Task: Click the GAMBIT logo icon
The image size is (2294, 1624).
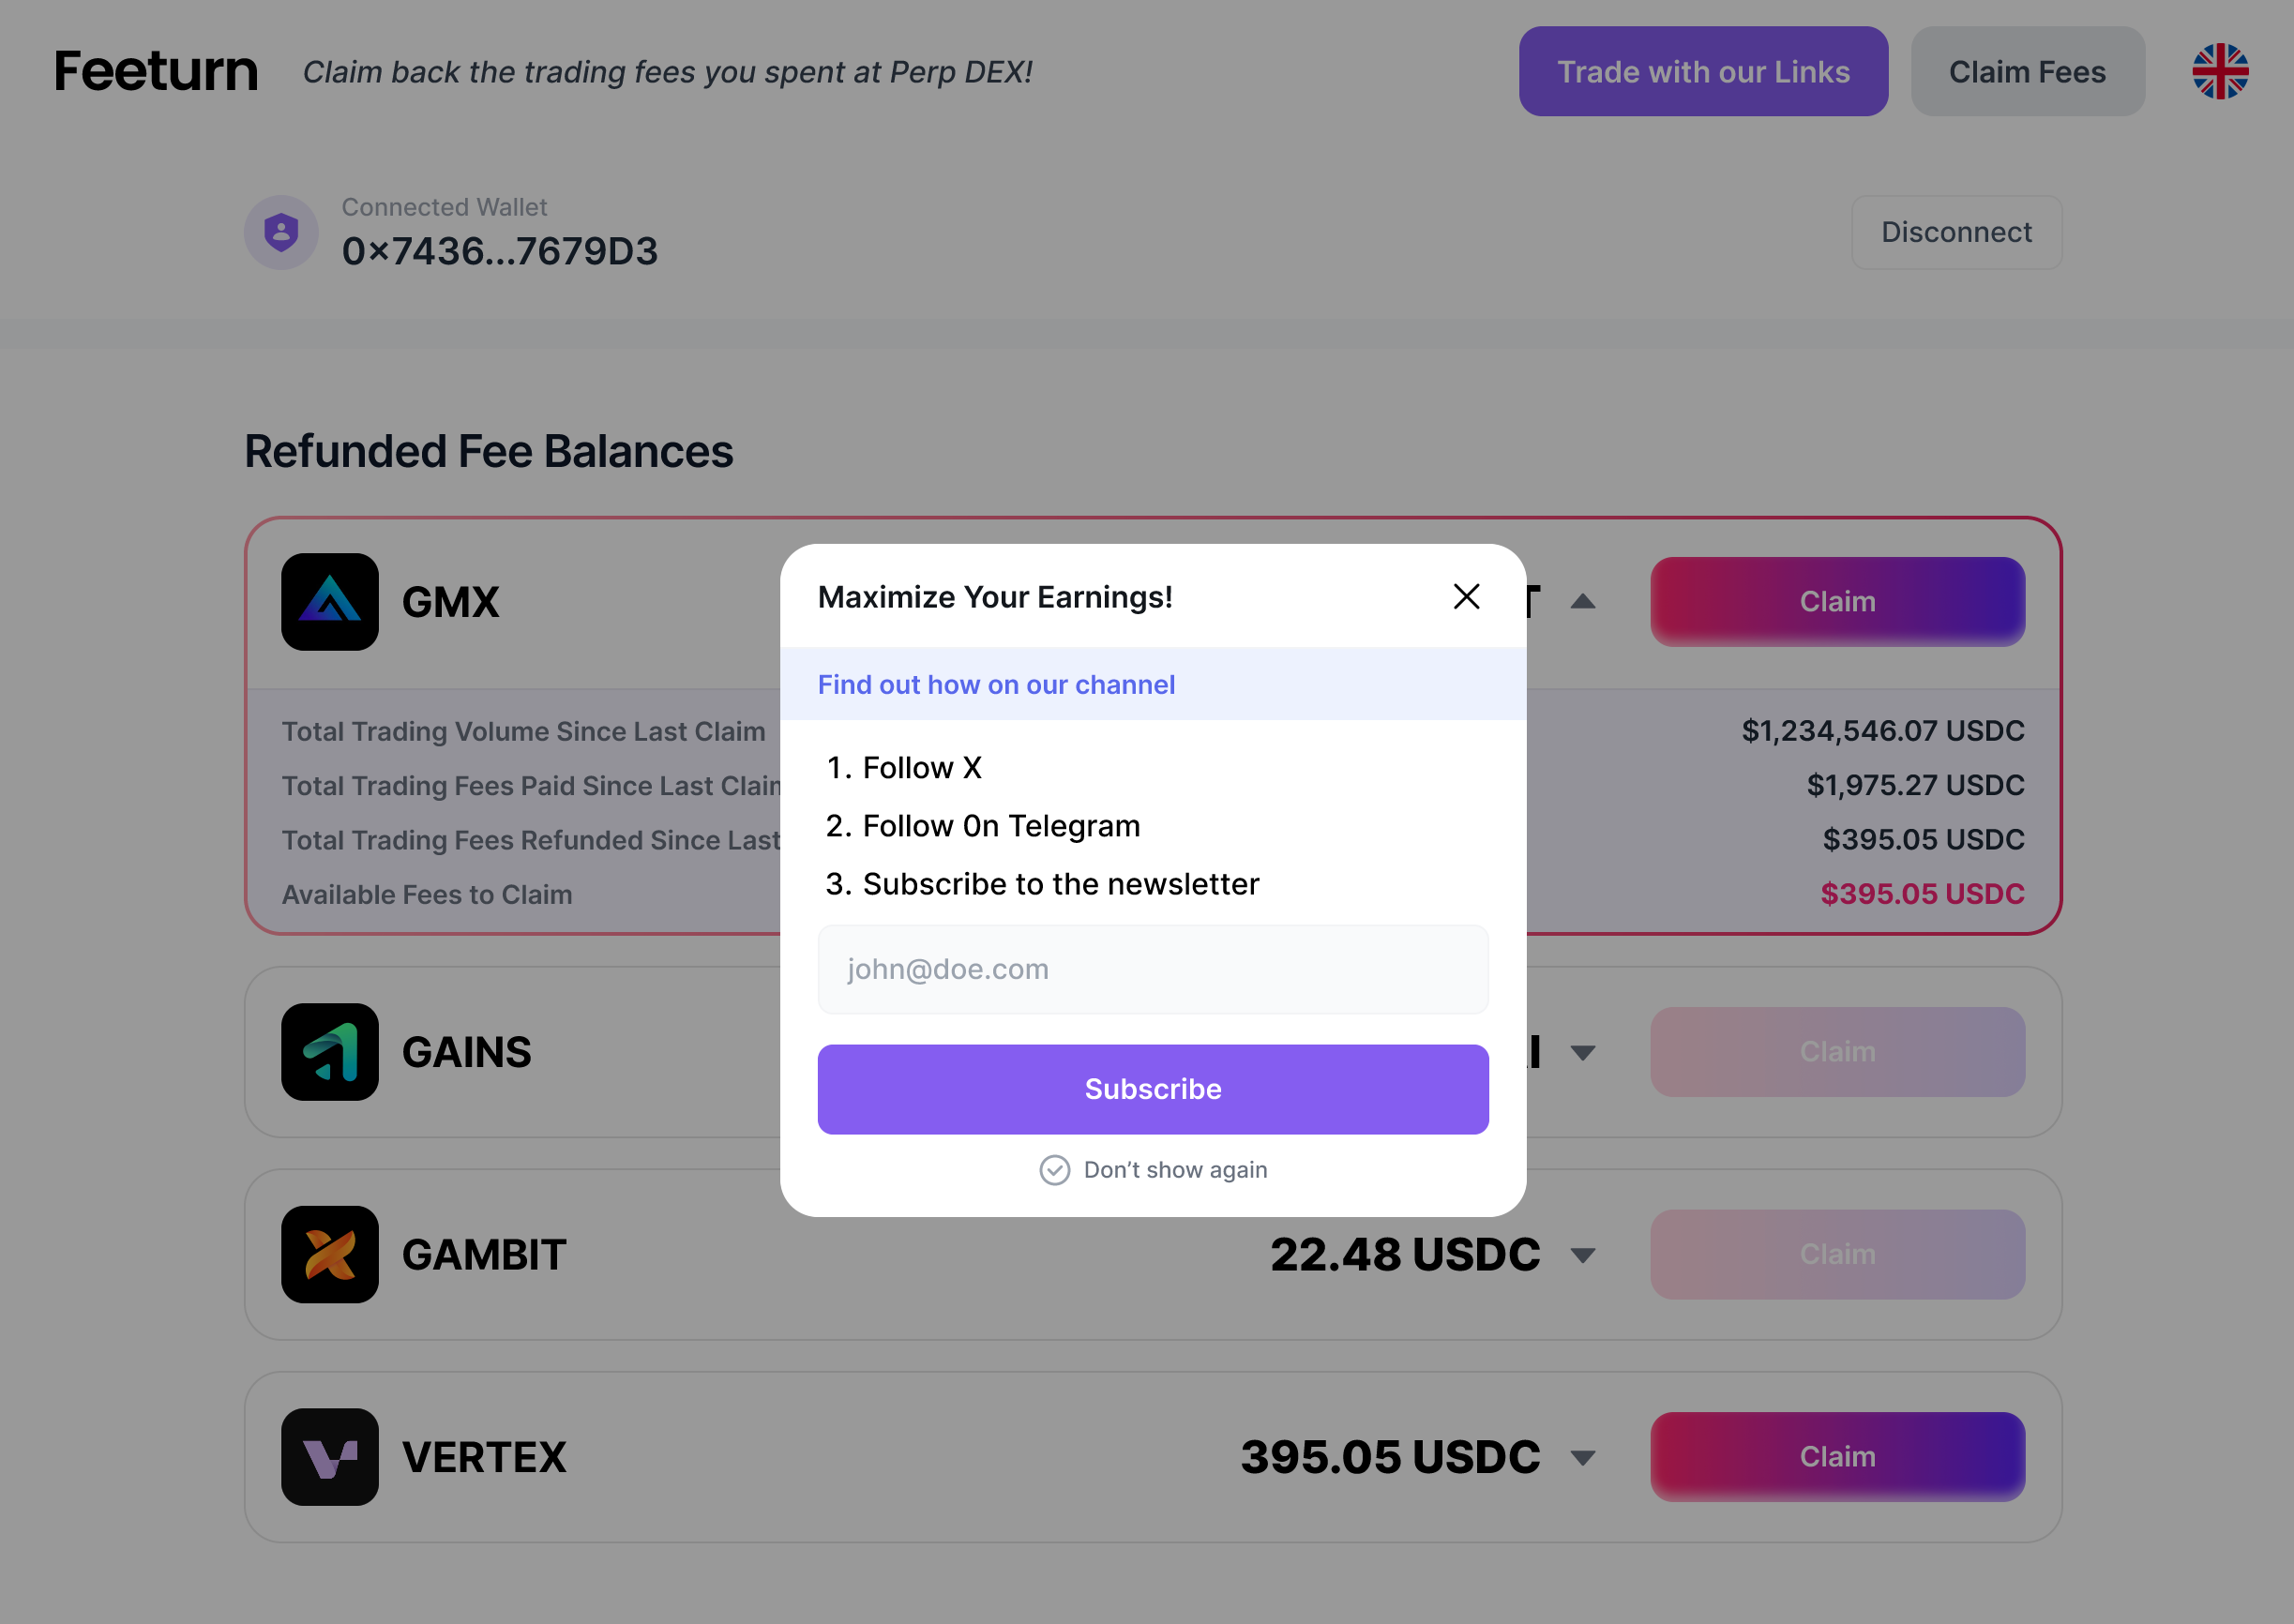Action: click(x=330, y=1254)
